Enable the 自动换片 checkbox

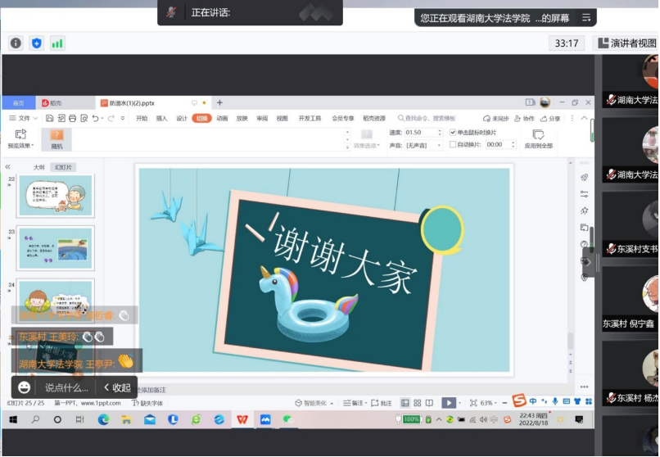(x=454, y=144)
